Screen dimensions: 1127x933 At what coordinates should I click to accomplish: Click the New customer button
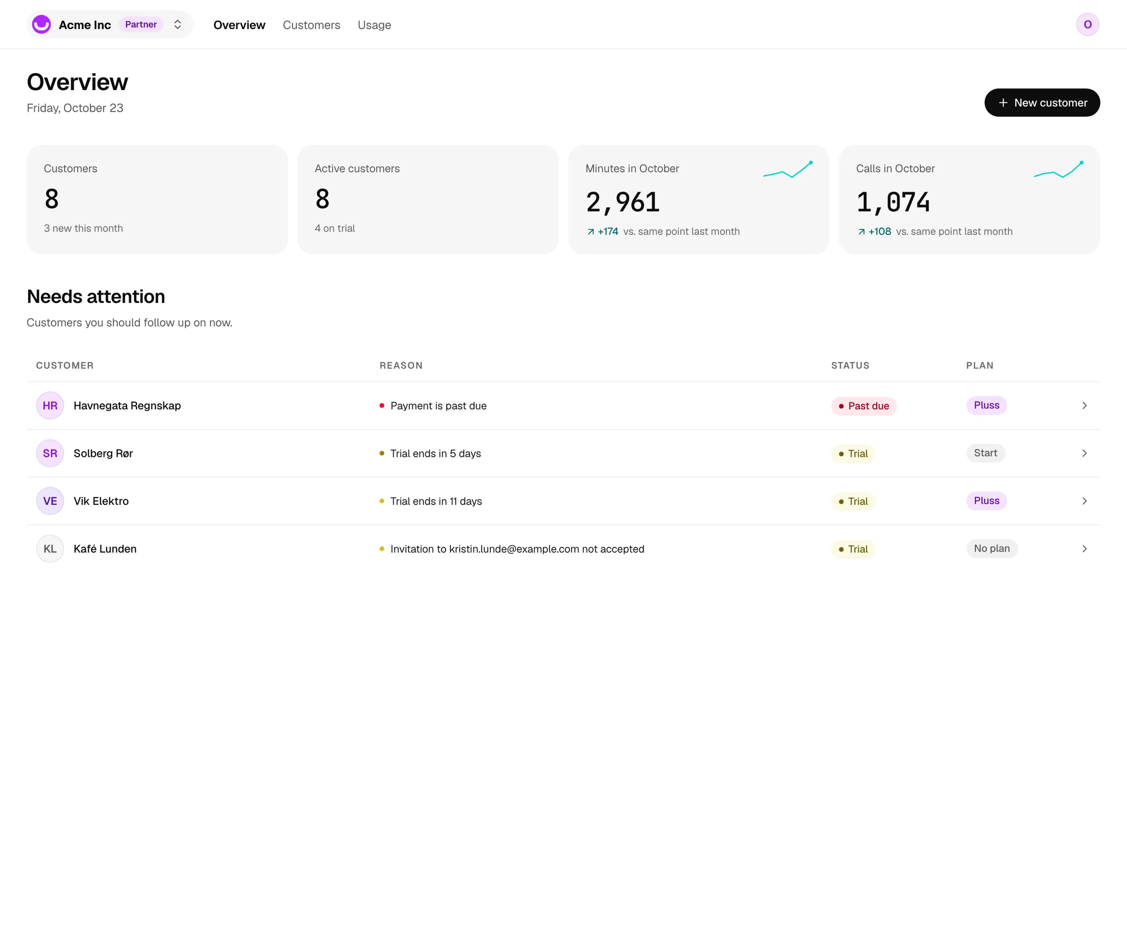1042,102
